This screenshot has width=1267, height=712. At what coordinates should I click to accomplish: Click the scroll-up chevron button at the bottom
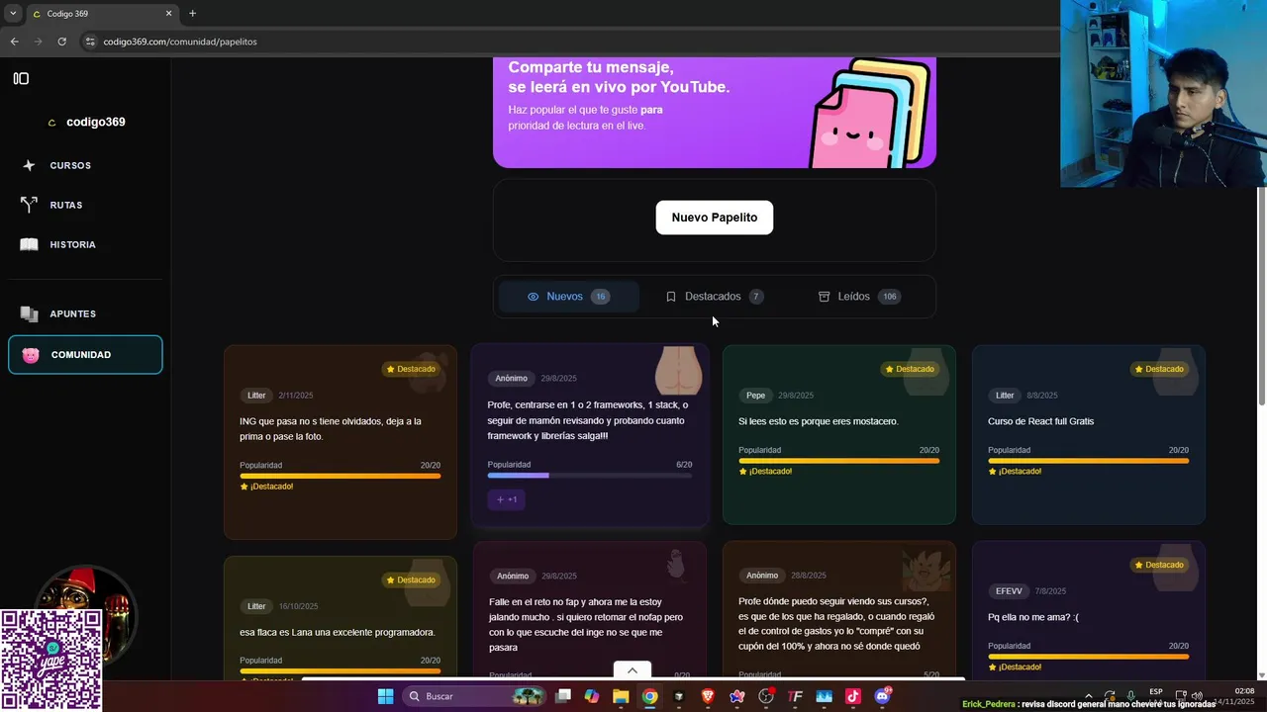coord(632,670)
